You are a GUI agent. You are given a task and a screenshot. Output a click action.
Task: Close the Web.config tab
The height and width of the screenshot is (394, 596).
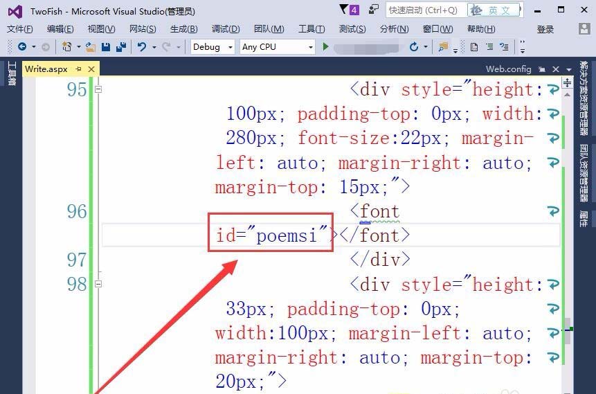click(556, 69)
